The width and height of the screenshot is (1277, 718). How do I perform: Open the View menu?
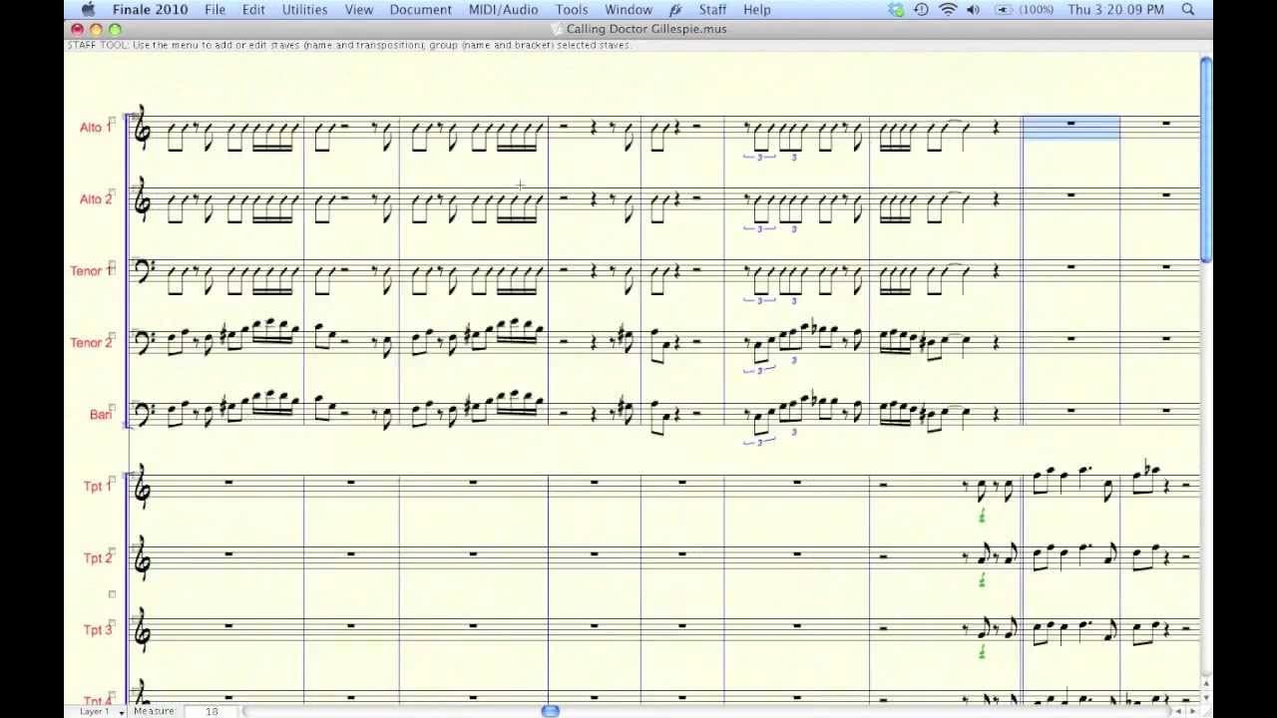359,10
